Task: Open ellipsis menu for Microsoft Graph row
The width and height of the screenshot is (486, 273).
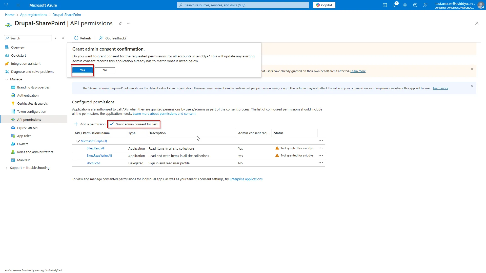Action: pos(321,141)
